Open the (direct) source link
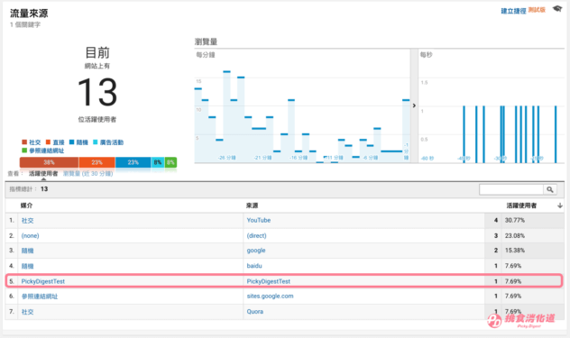Image resolution: width=570 pixels, height=338 pixels. [x=257, y=235]
